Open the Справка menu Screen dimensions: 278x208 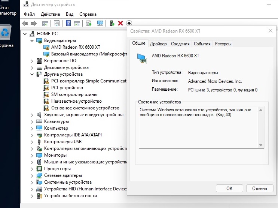[x=88, y=14]
